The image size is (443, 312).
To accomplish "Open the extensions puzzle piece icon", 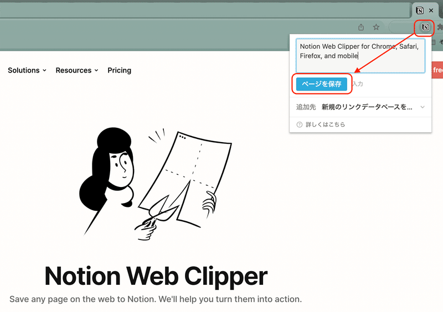I will [440, 27].
